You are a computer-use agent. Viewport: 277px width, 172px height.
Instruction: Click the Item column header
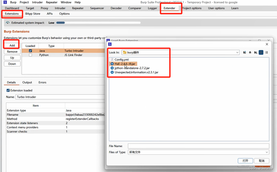[36, 106]
